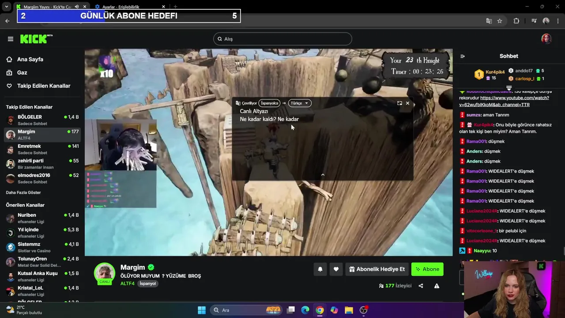Image resolution: width=565 pixels, height=318 pixels.
Task: Click the translate page icon in address bar
Action: [x=489, y=21]
